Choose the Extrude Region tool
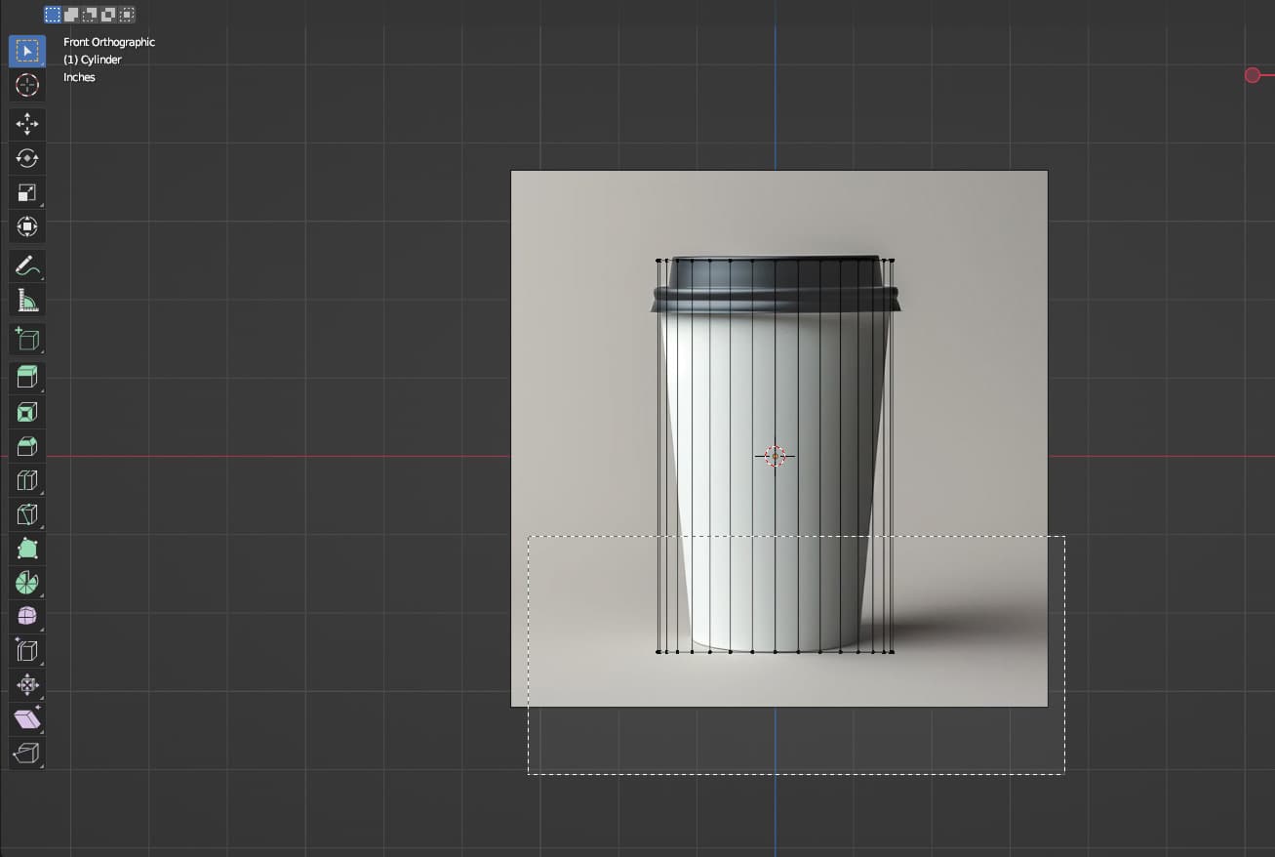The image size is (1275, 857). click(27, 378)
